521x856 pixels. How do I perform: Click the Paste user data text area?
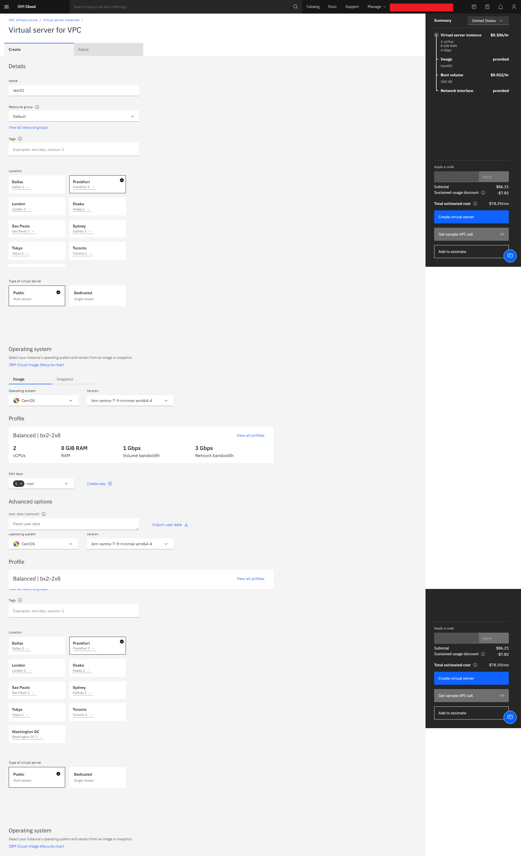pos(74,524)
